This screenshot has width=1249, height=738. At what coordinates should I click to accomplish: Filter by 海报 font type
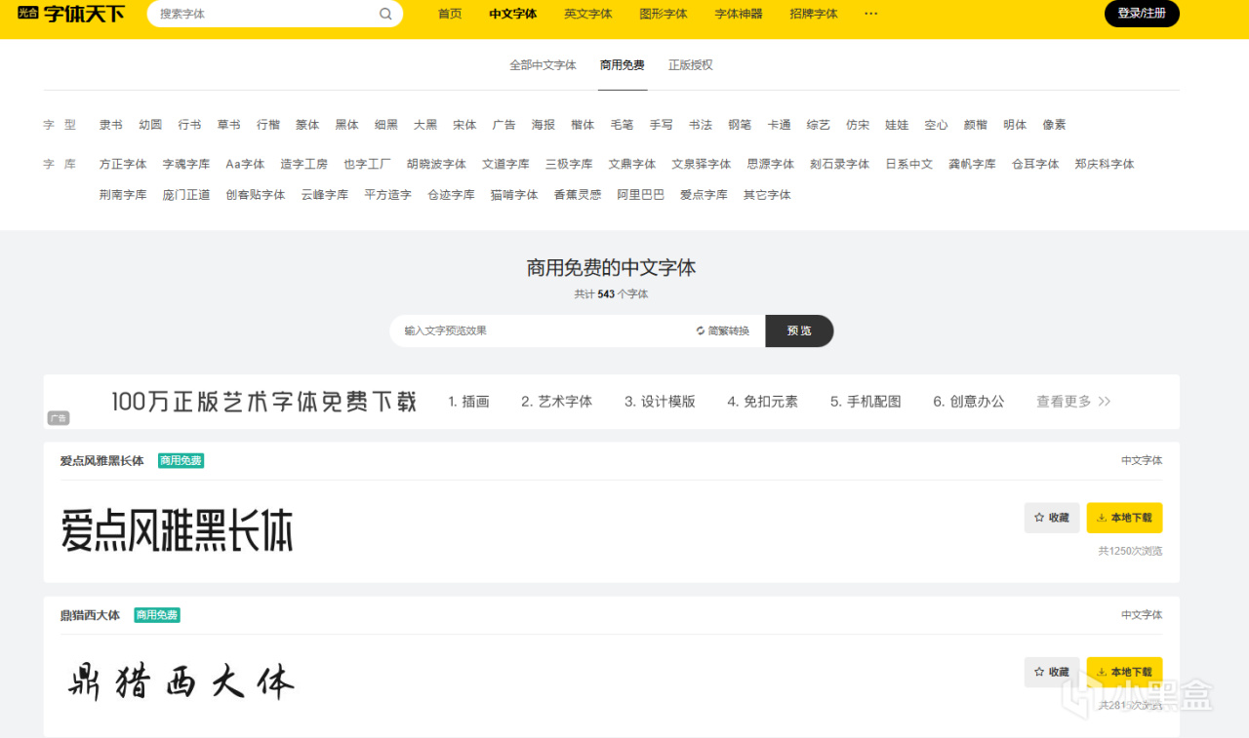point(544,125)
